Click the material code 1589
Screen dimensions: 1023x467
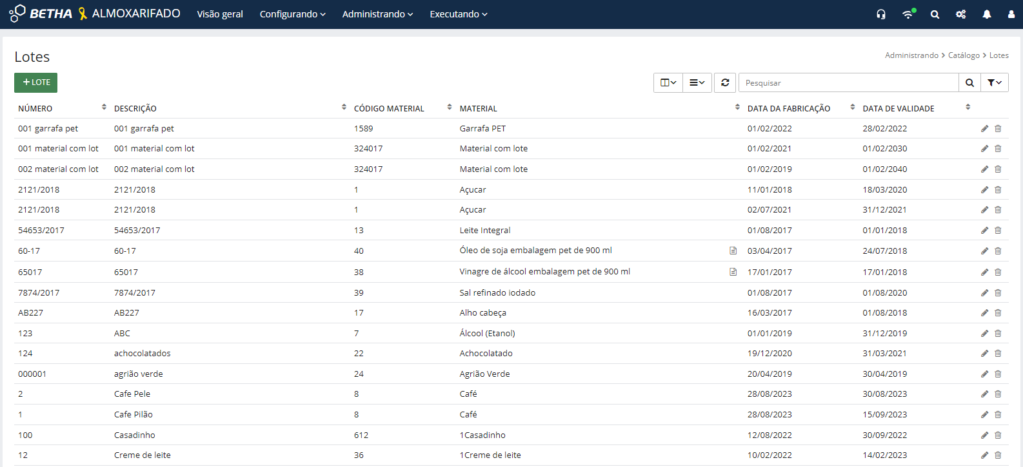pyautogui.click(x=364, y=129)
